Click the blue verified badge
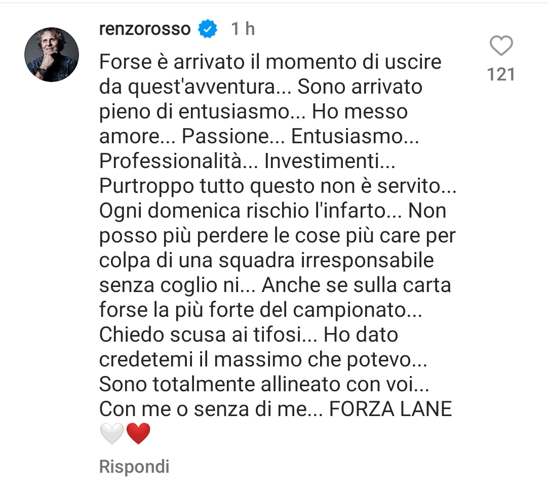The image size is (547, 493). point(208,28)
